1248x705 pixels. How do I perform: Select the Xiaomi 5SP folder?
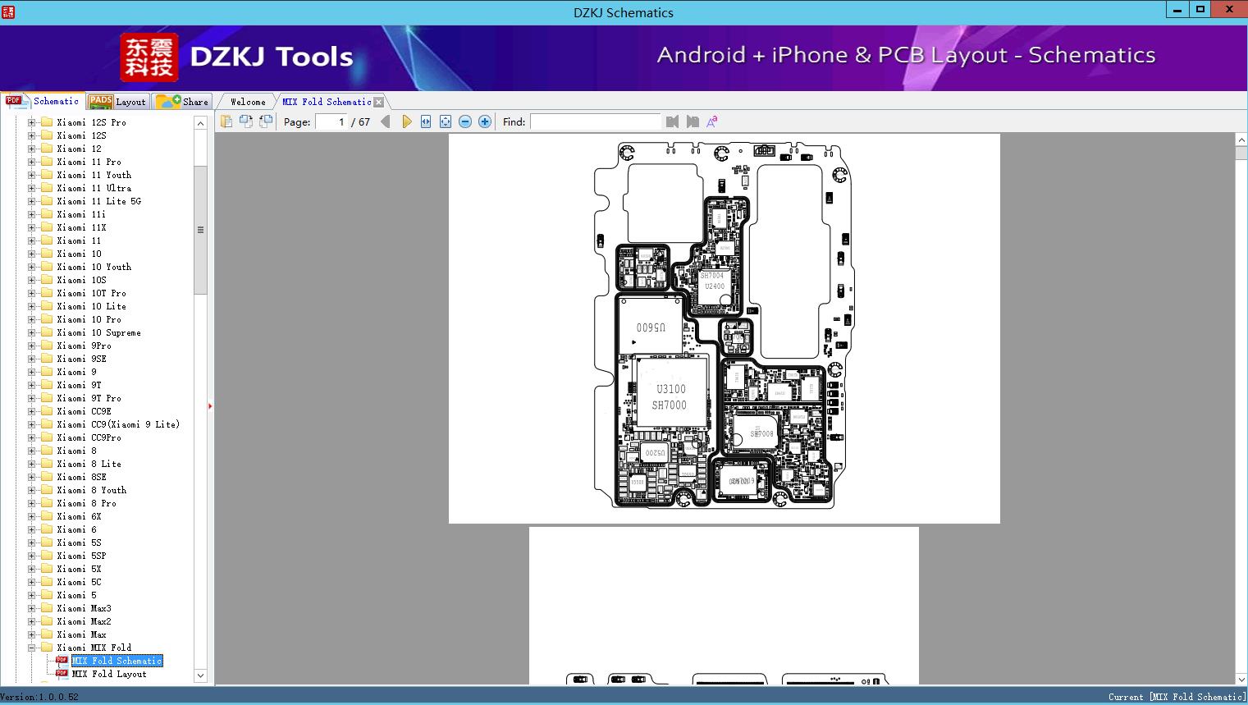pyautogui.click(x=81, y=556)
